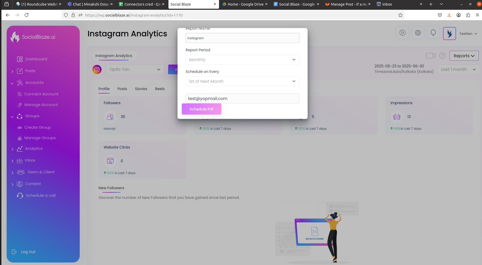This screenshot has height=265, width=482.
Task: Switch to the Roundcube Webmail browser tab
Action: click(39, 4)
